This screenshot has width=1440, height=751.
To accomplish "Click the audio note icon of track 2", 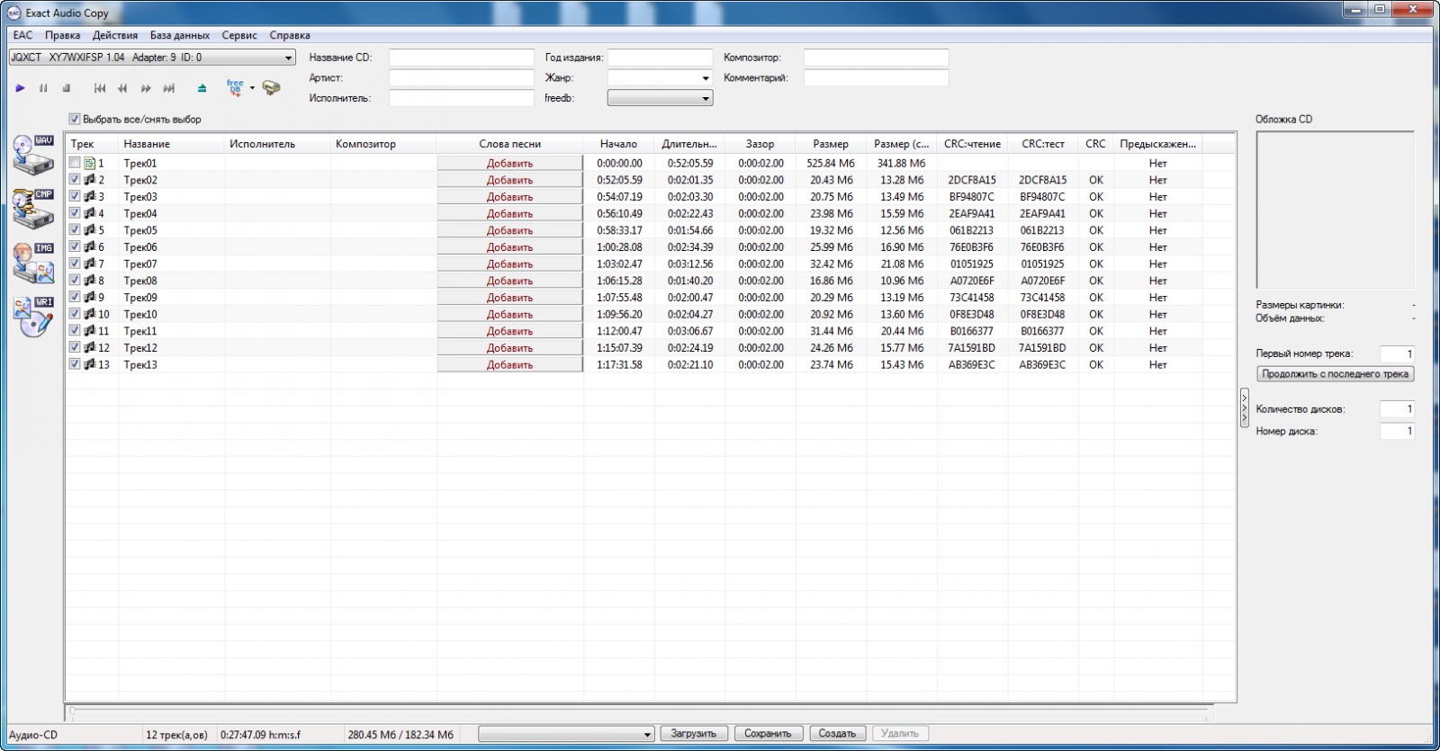I will 89,180.
